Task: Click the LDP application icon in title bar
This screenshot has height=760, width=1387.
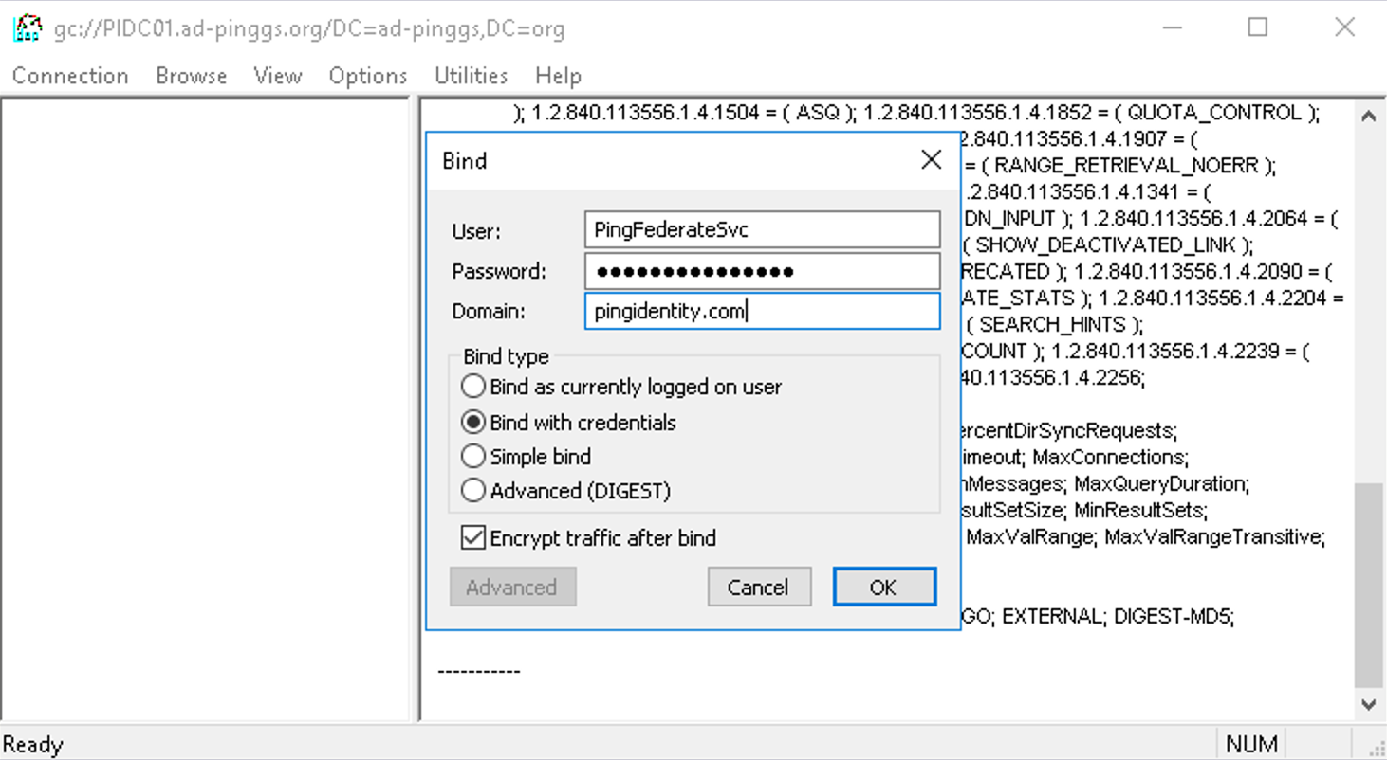Action: [x=28, y=27]
